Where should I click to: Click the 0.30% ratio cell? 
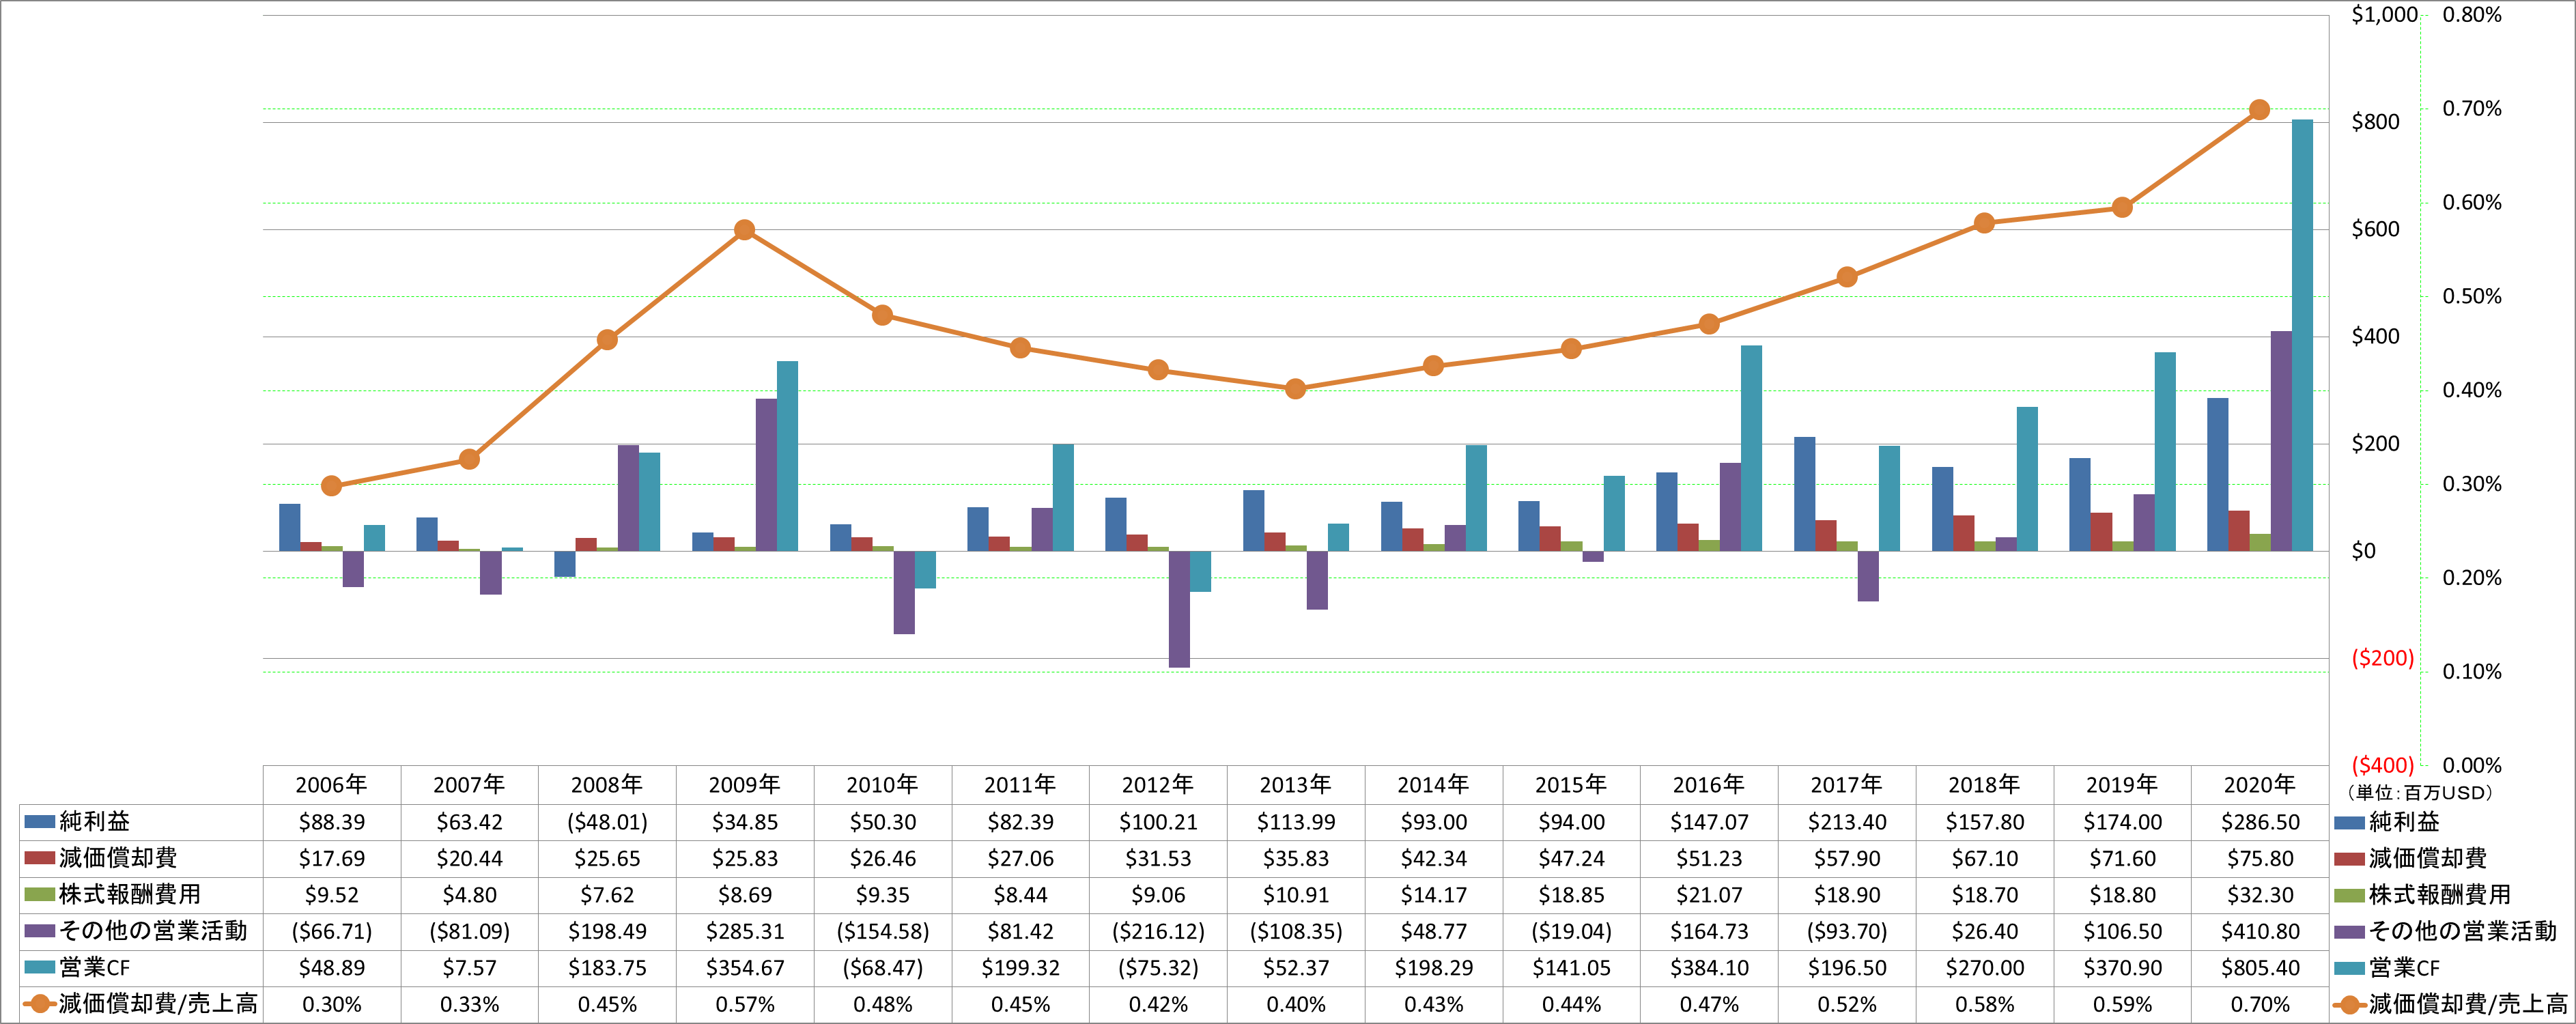332,1004
